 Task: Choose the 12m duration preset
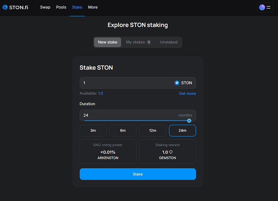pos(153,131)
